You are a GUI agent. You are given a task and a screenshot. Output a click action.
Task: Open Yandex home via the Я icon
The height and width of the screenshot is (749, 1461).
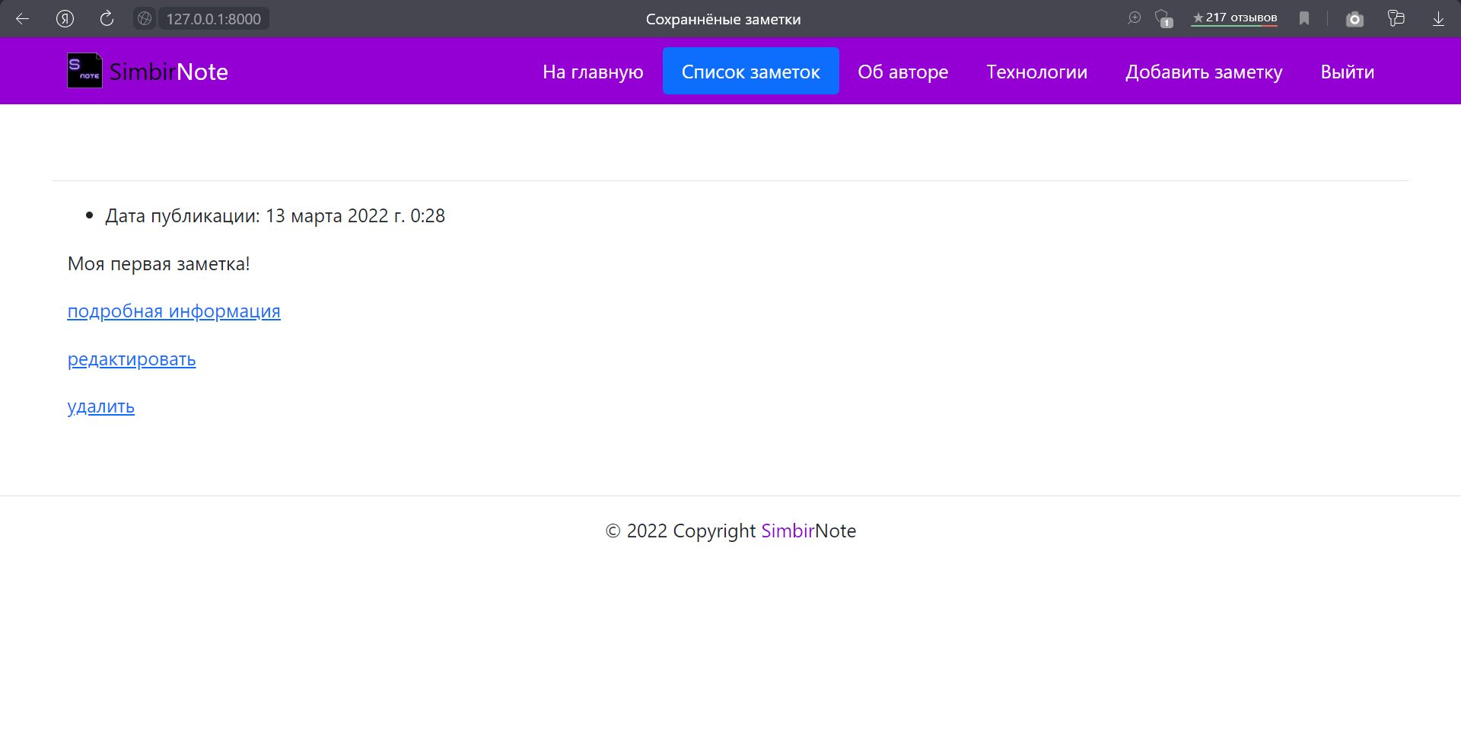coord(65,19)
